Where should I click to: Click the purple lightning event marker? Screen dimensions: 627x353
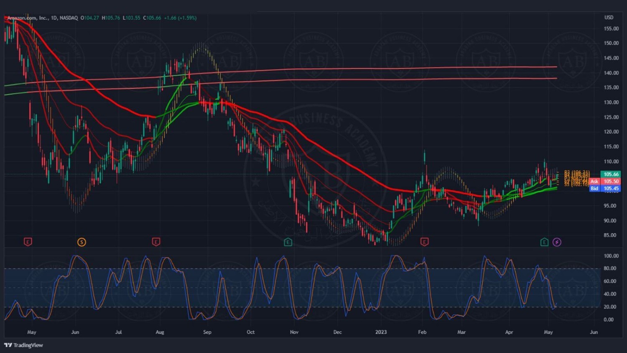pos(557,242)
